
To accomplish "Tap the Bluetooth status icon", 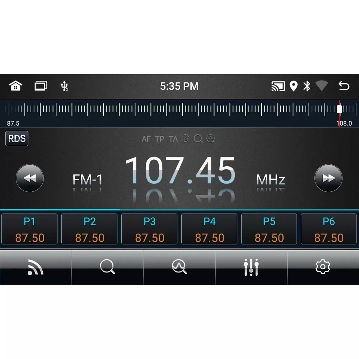I will 307,86.
